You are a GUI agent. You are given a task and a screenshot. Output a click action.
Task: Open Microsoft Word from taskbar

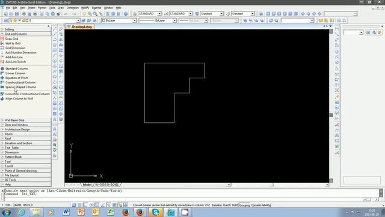click(66, 212)
